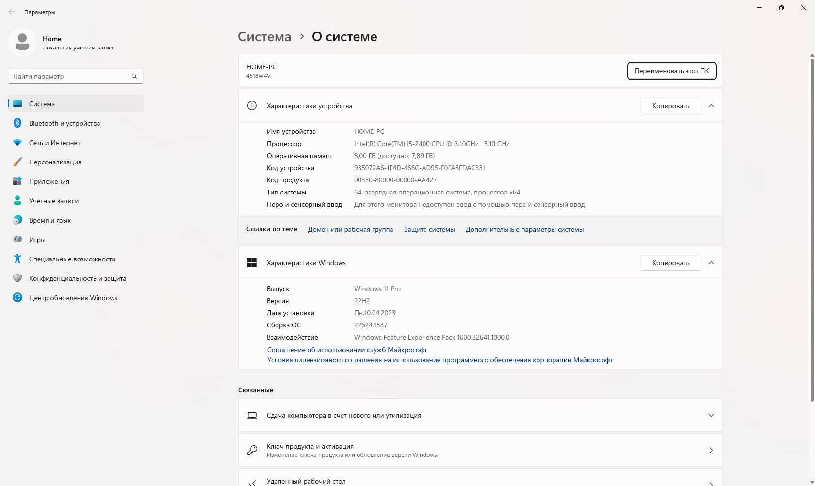
Task: Click the search magnifier icon
Action: click(x=134, y=76)
